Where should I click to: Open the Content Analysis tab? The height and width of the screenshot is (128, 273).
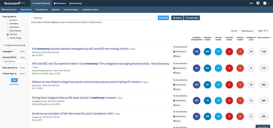pos(71,10)
